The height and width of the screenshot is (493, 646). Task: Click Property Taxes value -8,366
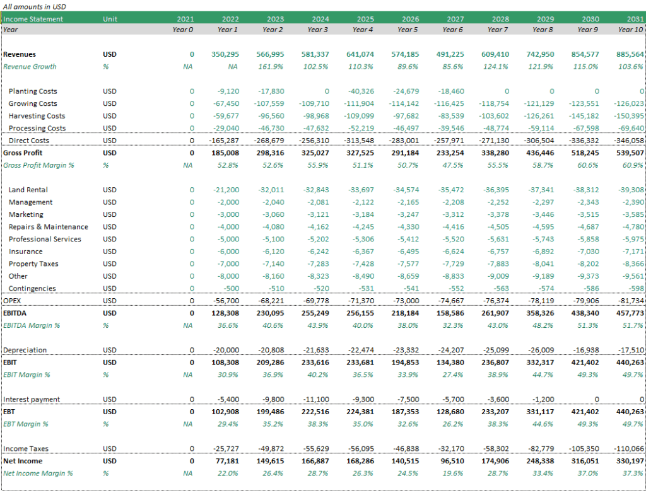tap(633, 264)
